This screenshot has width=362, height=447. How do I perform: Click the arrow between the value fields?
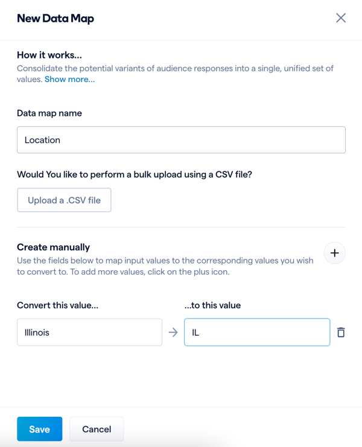point(173,332)
